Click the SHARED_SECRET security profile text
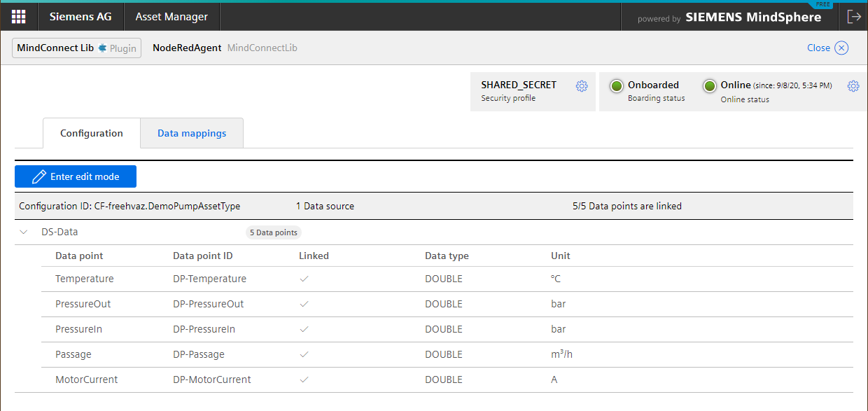868x411 pixels. tap(519, 85)
